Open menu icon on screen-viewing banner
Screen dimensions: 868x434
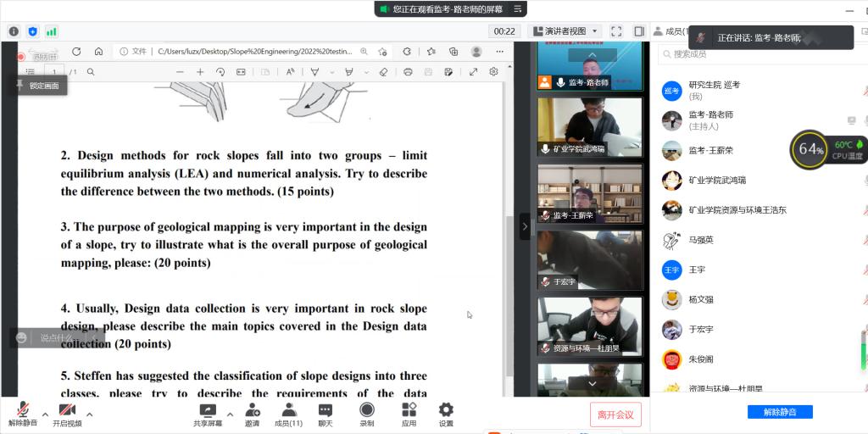pyautogui.click(x=518, y=8)
